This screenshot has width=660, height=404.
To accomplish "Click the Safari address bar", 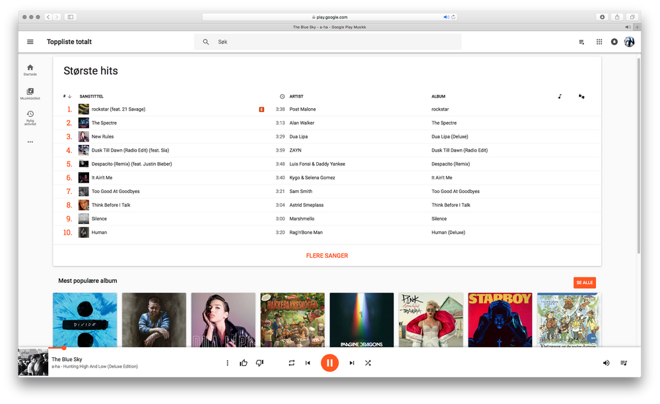I will coord(329,17).
